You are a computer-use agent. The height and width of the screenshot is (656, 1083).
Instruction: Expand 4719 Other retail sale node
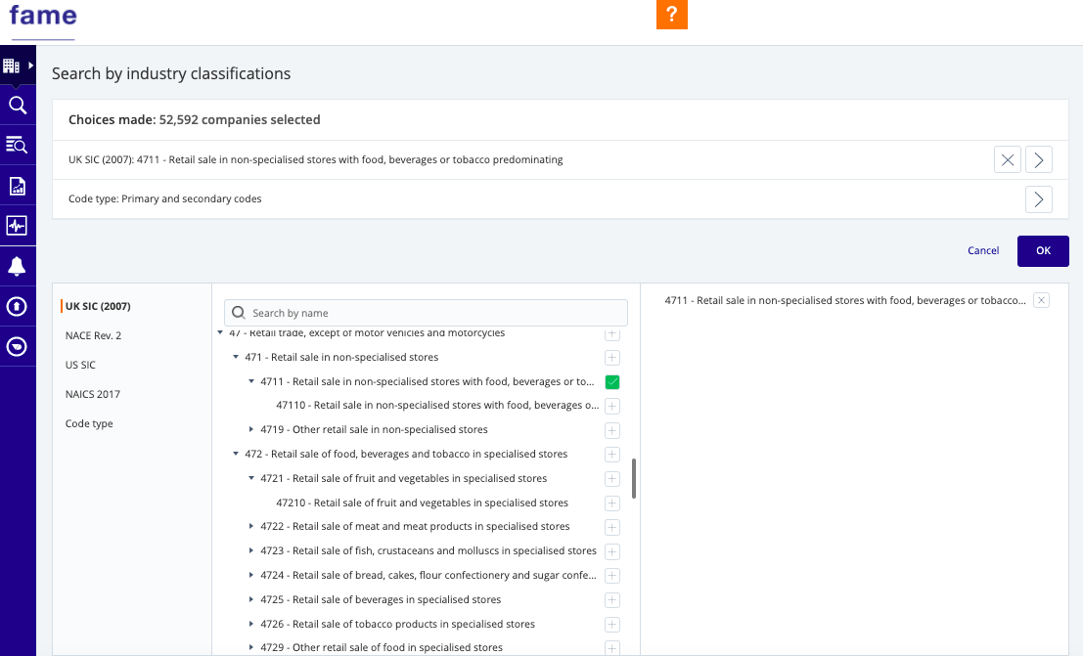[x=251, y=429]
